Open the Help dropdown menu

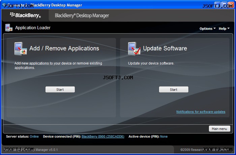pos(224,29)
